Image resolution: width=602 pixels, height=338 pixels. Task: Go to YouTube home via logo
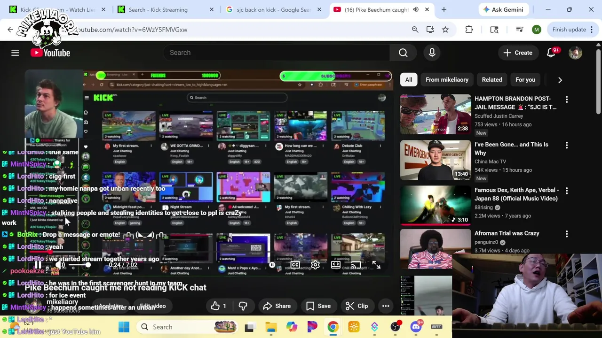tap(50, 53)
